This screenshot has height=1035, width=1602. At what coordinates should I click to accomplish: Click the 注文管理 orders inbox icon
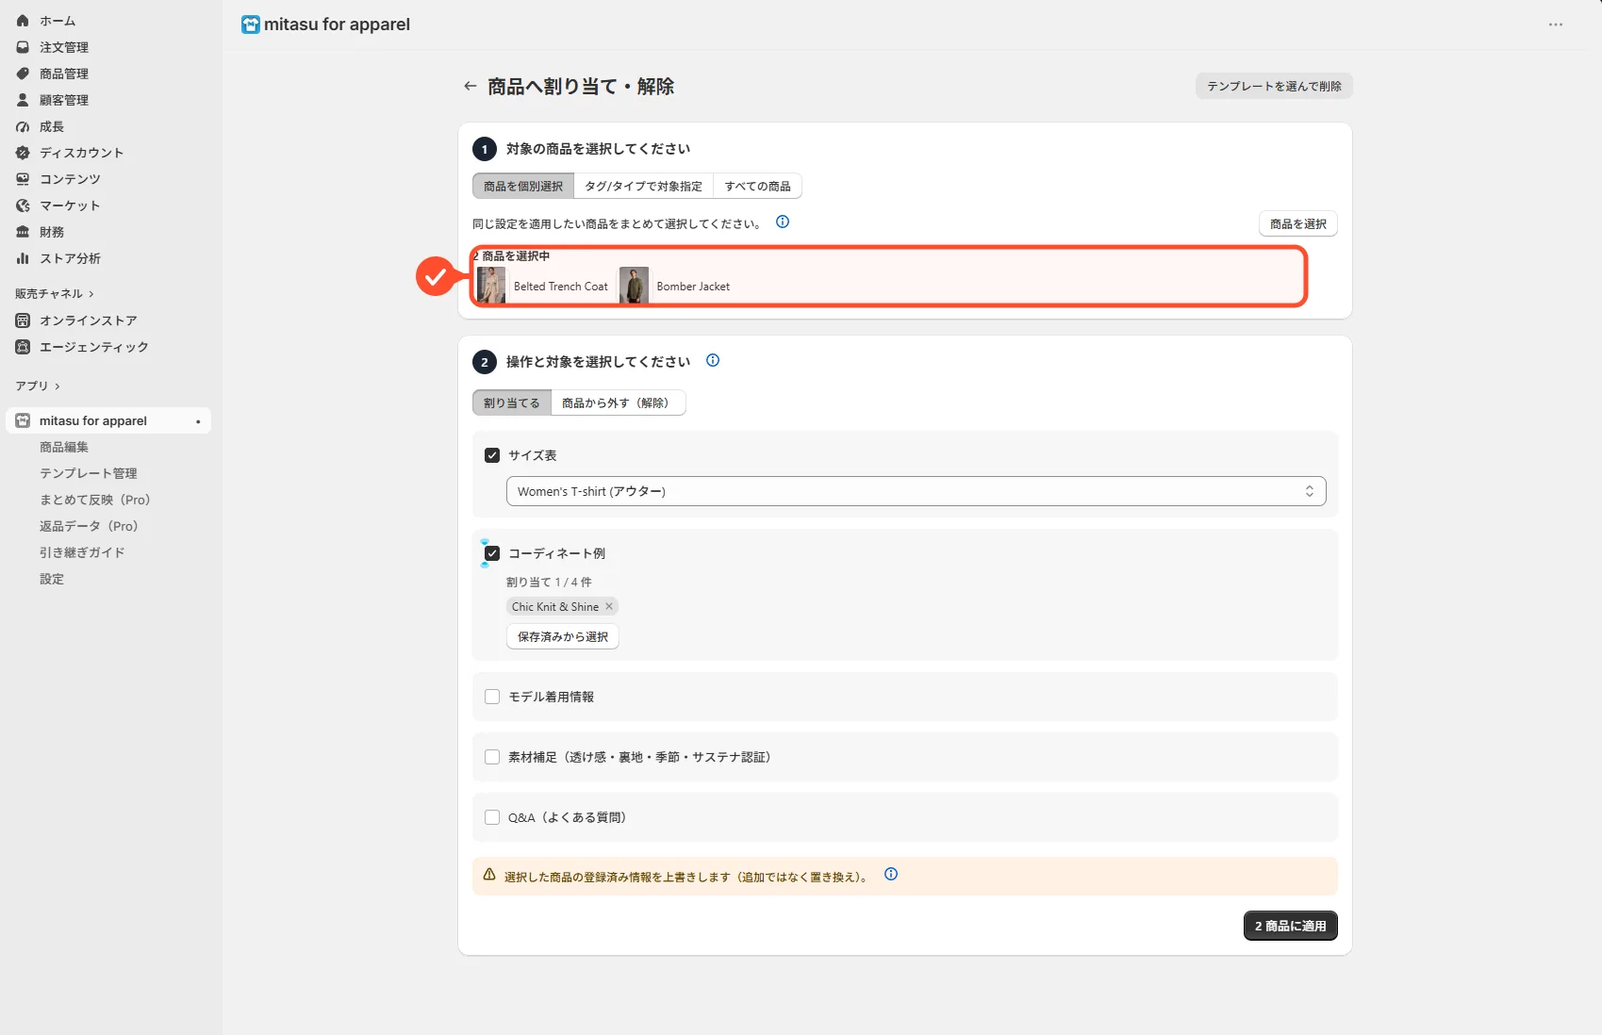click(23, 47)
